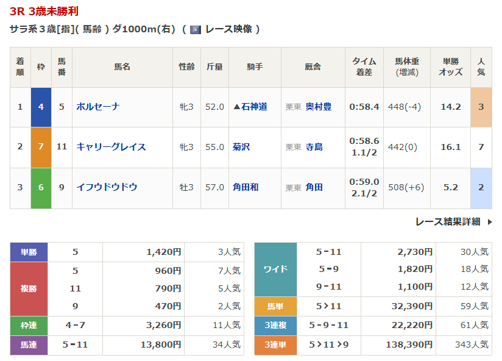This screenshot has height=361, width=502.
Task: Click the 単勝 payout label
Action: click(29, 252)
